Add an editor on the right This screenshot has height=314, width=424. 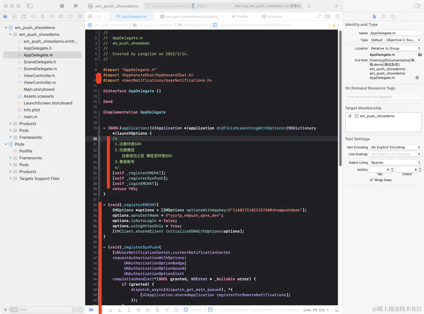click(338, 17)
